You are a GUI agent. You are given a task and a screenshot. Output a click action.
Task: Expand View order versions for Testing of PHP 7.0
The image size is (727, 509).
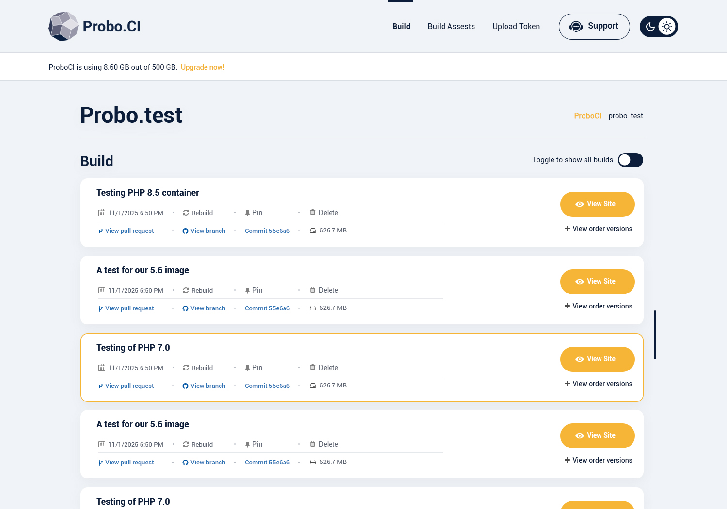point(598,384)
